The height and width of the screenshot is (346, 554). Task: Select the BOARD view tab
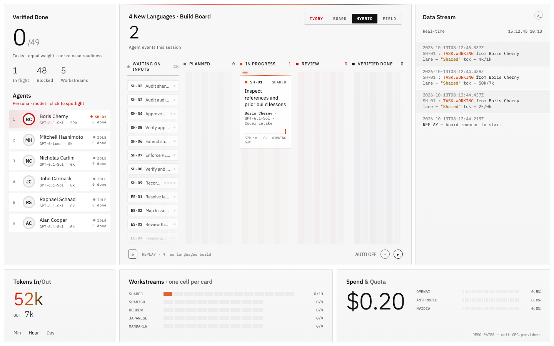coord(340,18)
